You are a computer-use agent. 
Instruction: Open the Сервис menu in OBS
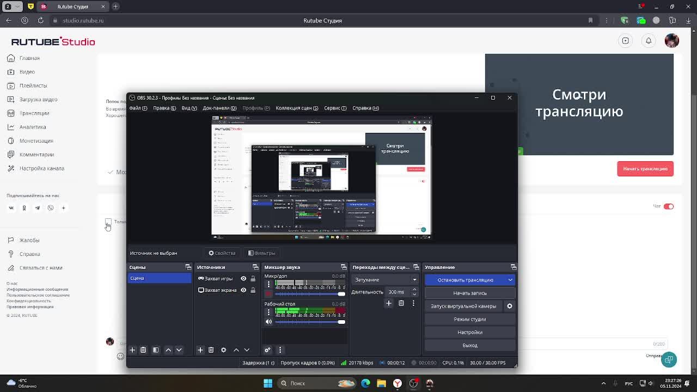(x=335, y=108)
